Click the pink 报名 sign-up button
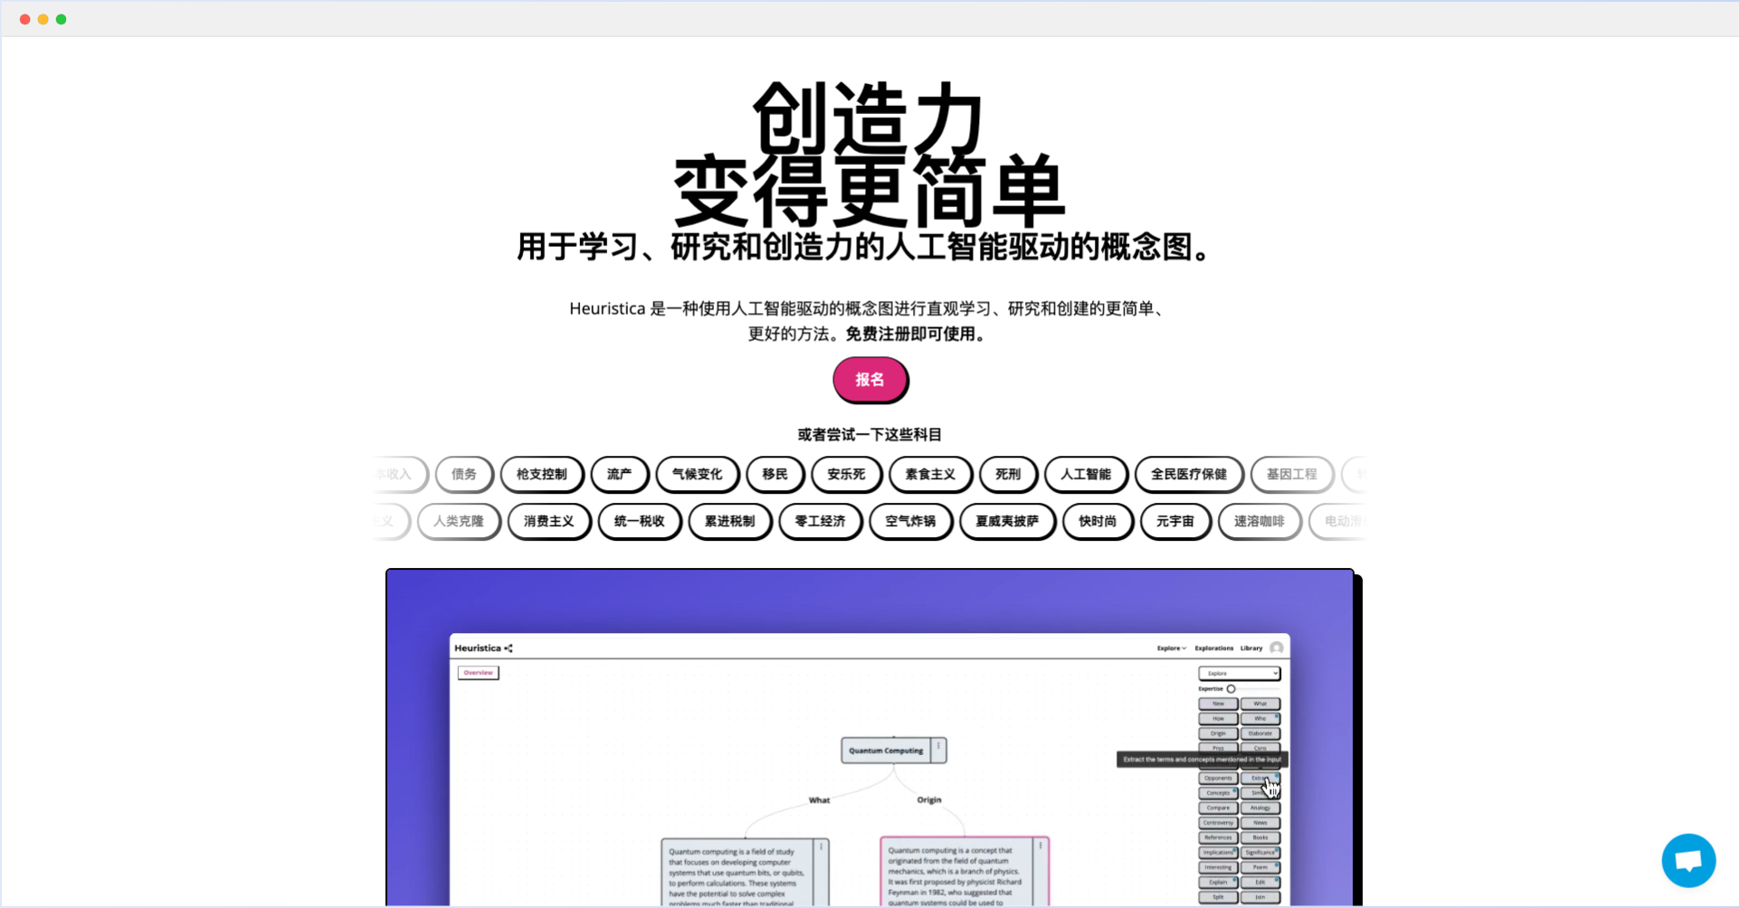Image resolution: width=1740 pixels, height=908 pixels. [870, 380]
